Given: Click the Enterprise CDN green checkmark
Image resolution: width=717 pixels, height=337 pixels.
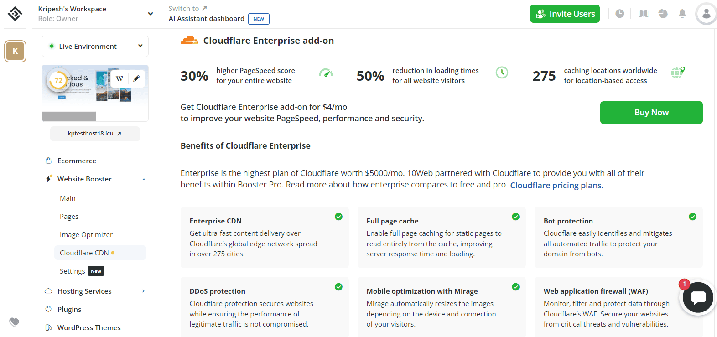Looking at the screenshot, I should [338, 217].
